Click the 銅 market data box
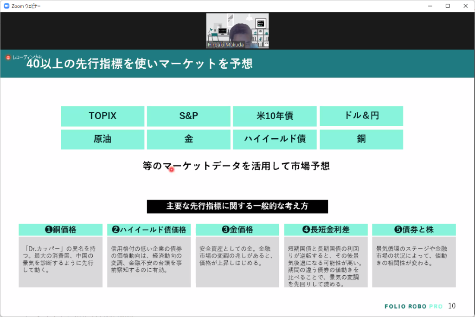Image resolution: width=475 pixels, height=317 pixels. pyautogui.click(x=361, y=139)
